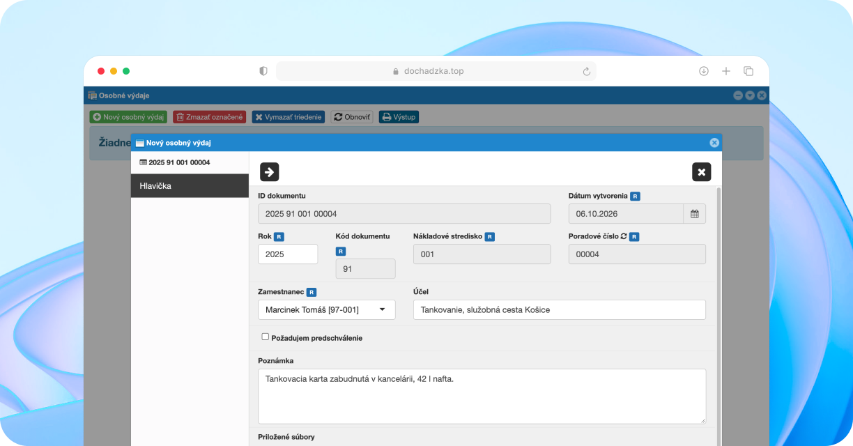The image size is (853, 446).
Task: Click the browser address bar
Action: [436, 71]
